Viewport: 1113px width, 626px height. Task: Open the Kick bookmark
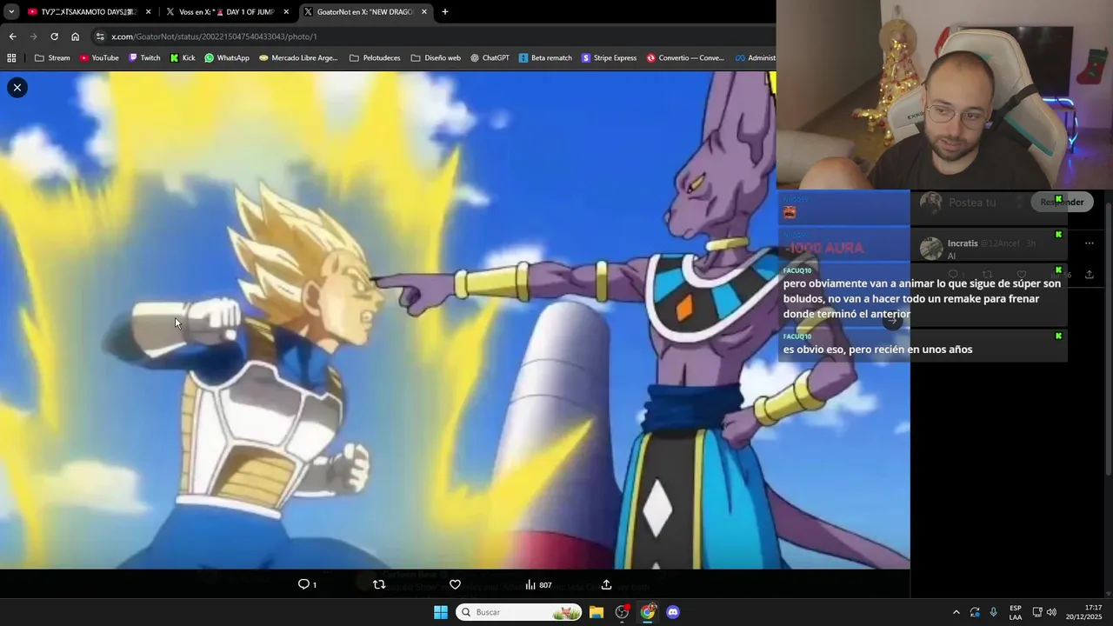(x=183, y=58)
